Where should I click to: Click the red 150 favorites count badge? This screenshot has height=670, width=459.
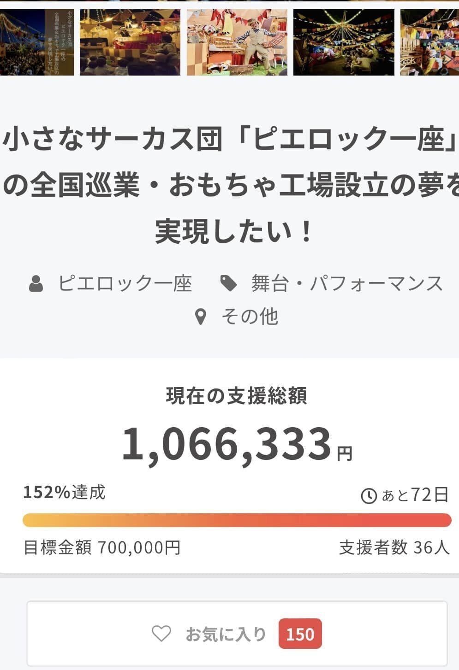(301, 634)
